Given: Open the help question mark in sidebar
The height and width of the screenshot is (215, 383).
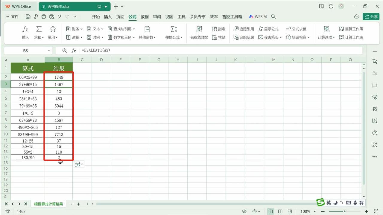Looking at the screenshot, I should pyautogui.click(x=375, y=133).
